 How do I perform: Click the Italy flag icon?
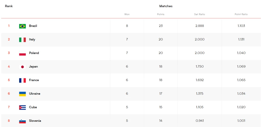(x=22, y=40)
